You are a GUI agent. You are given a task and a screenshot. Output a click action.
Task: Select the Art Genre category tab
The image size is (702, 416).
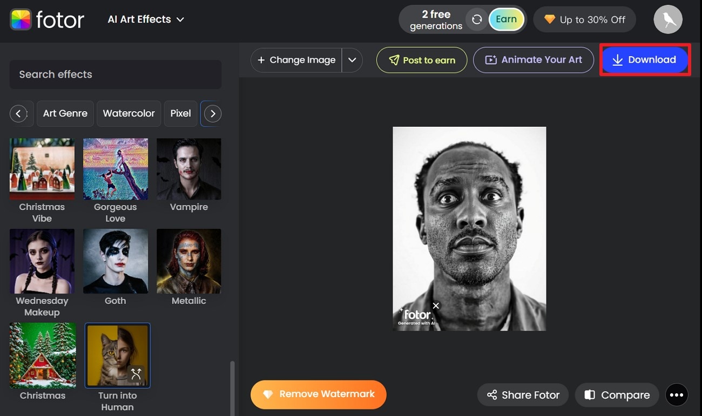pos(65,113)
